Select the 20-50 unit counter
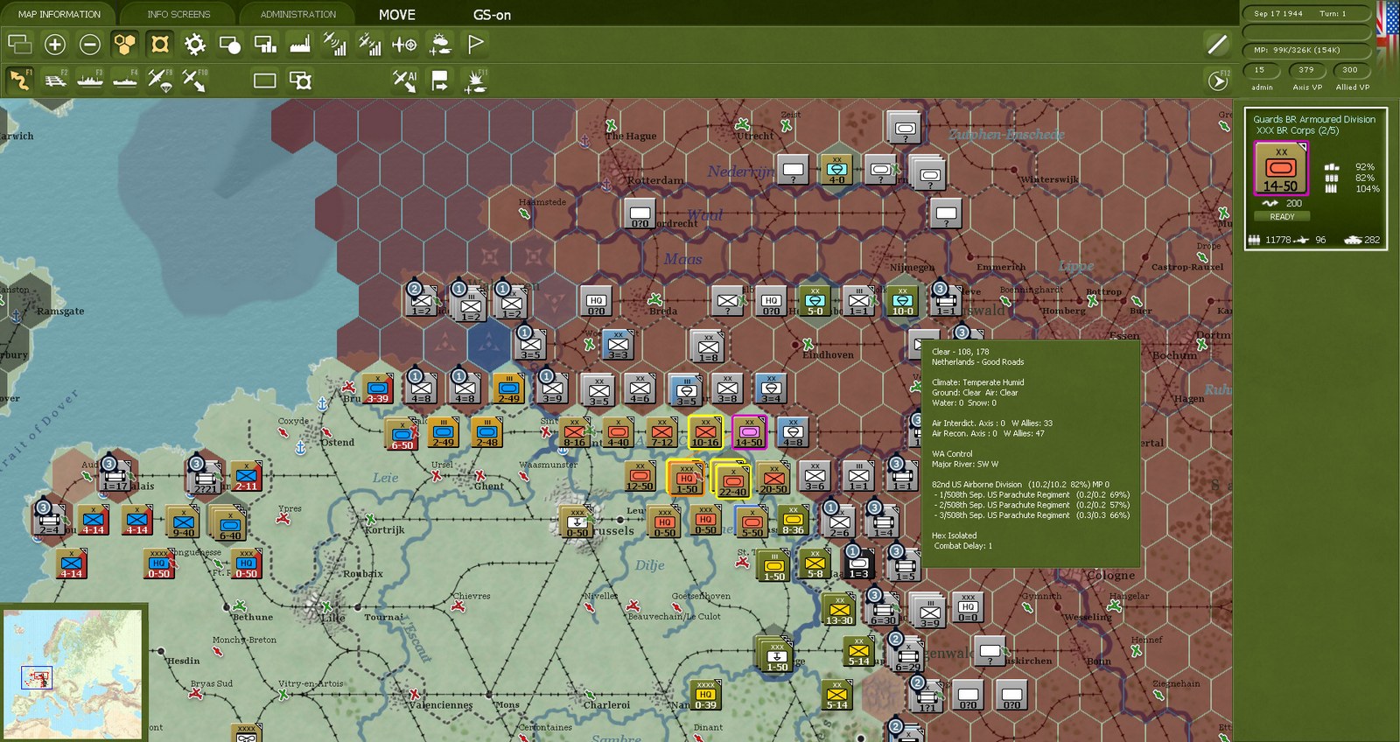The height and width of the screenshot is (742, 1400). point(773,477)
